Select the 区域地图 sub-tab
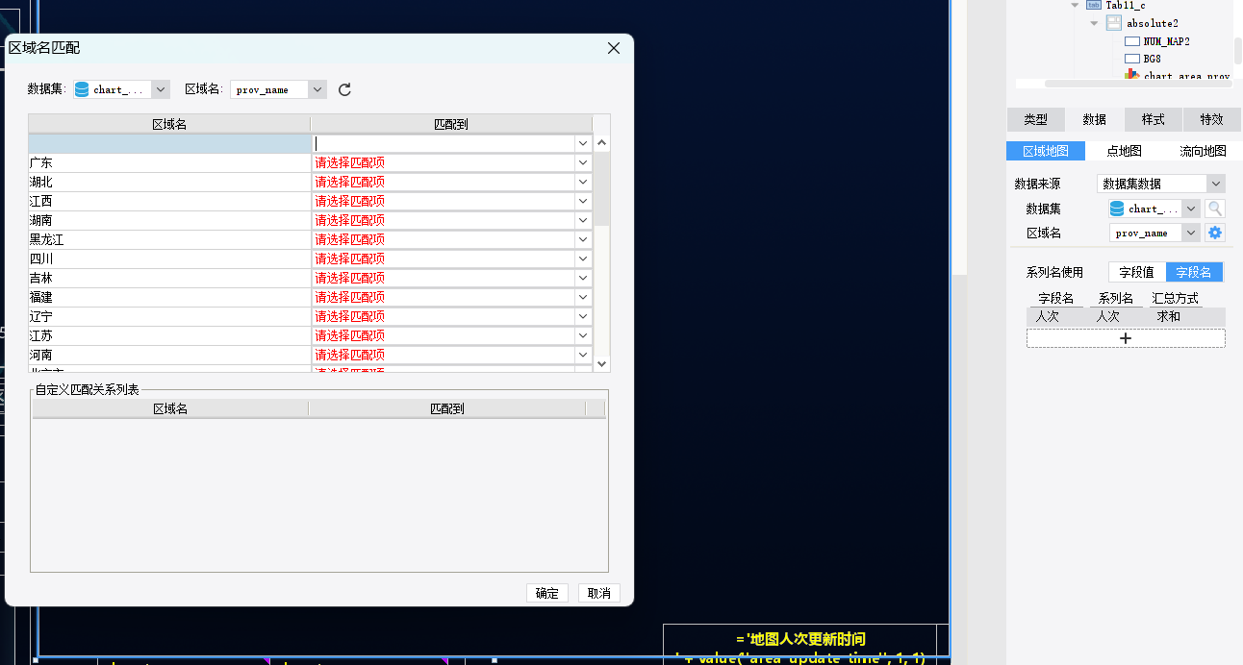 [x=1045, y=151]
